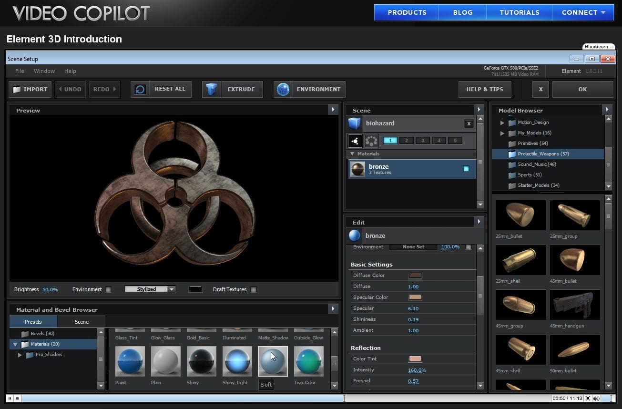The width and height of the screenshot is (622, 409).
Task: Toggle fullscreen video icon
Action: coord(588,398)
